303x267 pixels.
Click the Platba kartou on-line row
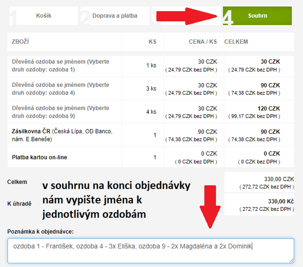click(39, 157)
